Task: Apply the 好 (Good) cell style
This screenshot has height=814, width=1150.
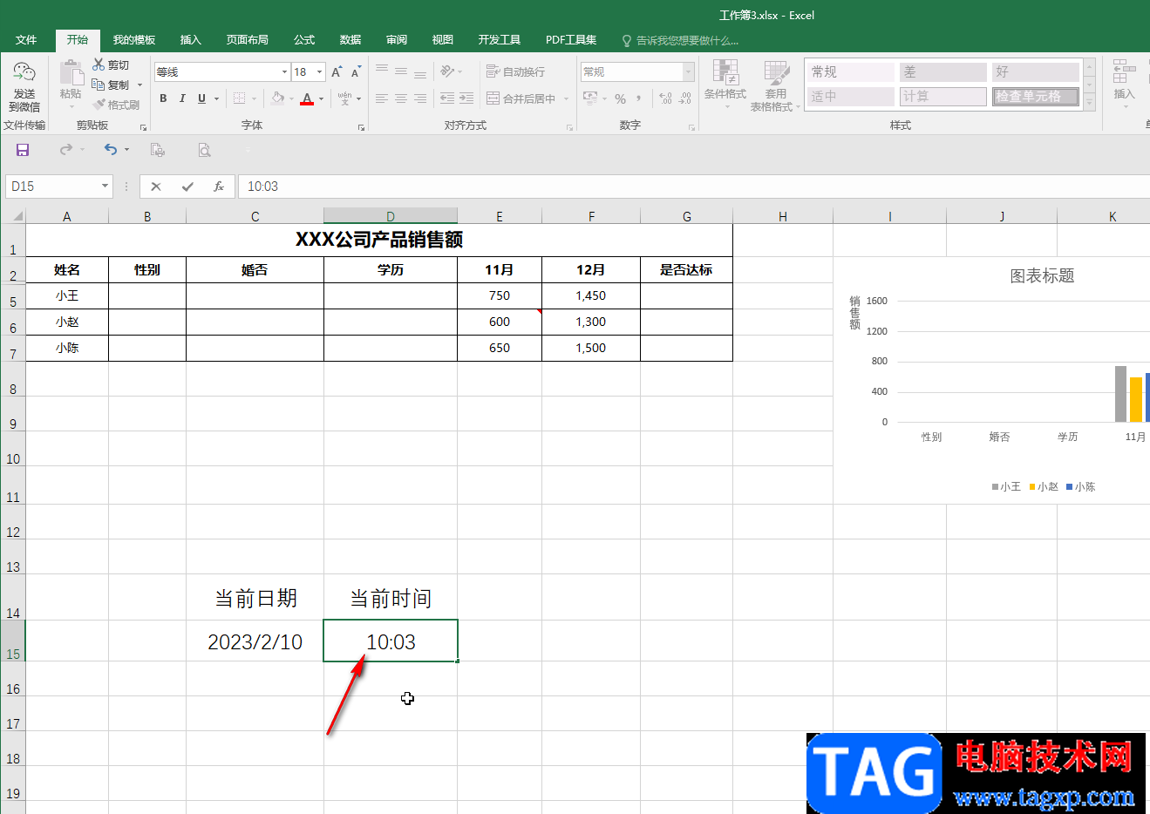Action: coord(1035,71)
